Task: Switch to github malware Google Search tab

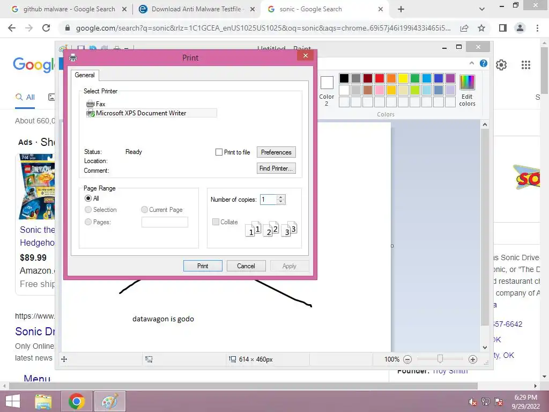Action: pos(69,9)
